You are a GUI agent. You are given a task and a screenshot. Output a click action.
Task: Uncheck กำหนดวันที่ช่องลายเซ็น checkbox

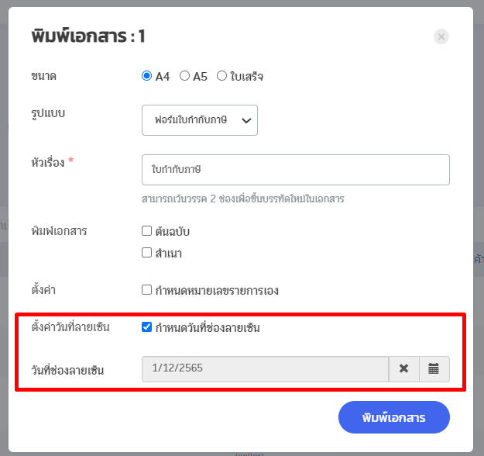[x=147, y=327]
